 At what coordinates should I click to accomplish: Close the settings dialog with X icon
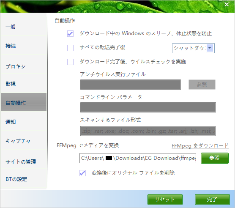click(x=227, y=5)
